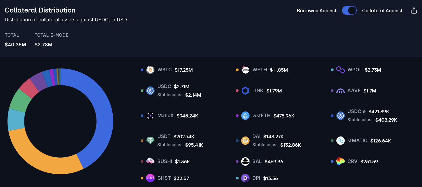422x187 pixels.
Task: Click the wstETH droplet token icon
Action: 245,116
